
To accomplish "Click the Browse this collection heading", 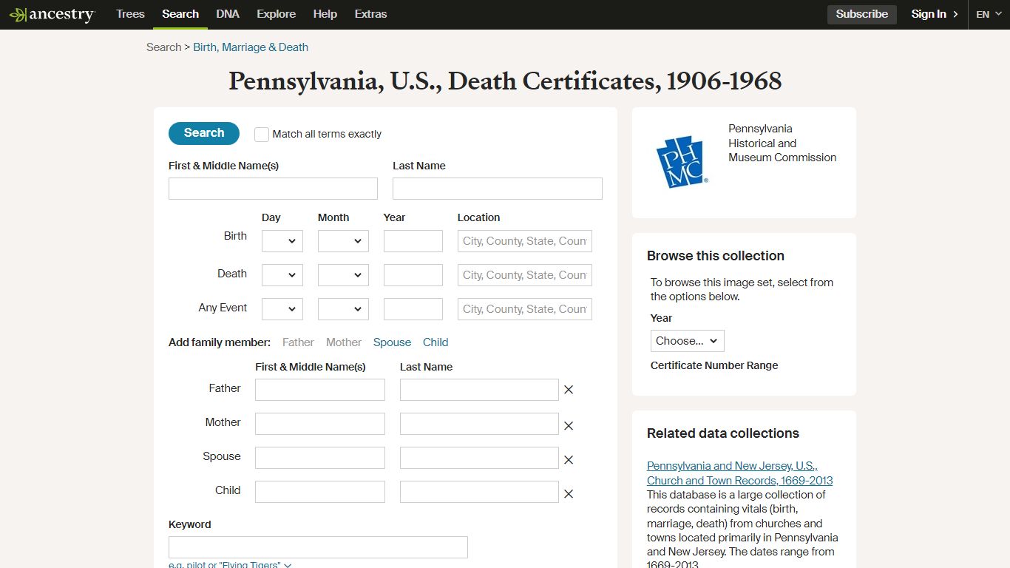I will pos(716,256).
